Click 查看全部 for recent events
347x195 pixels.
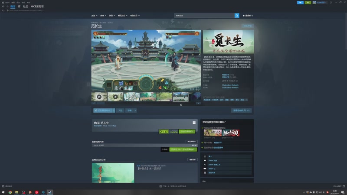pos(192,159)
